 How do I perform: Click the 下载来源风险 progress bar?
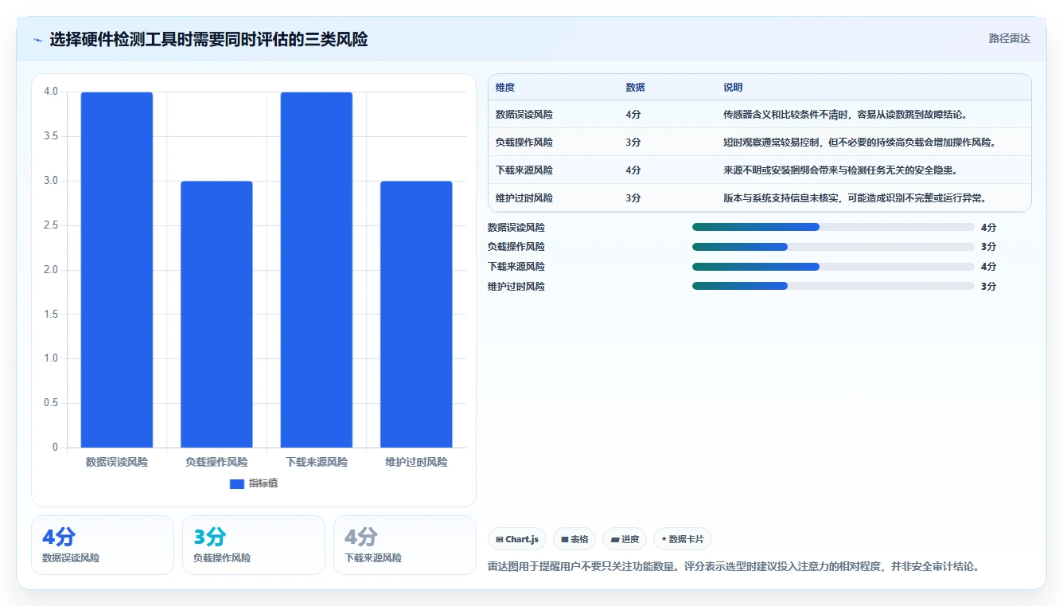pyautogui.click(x=833, y=267)
